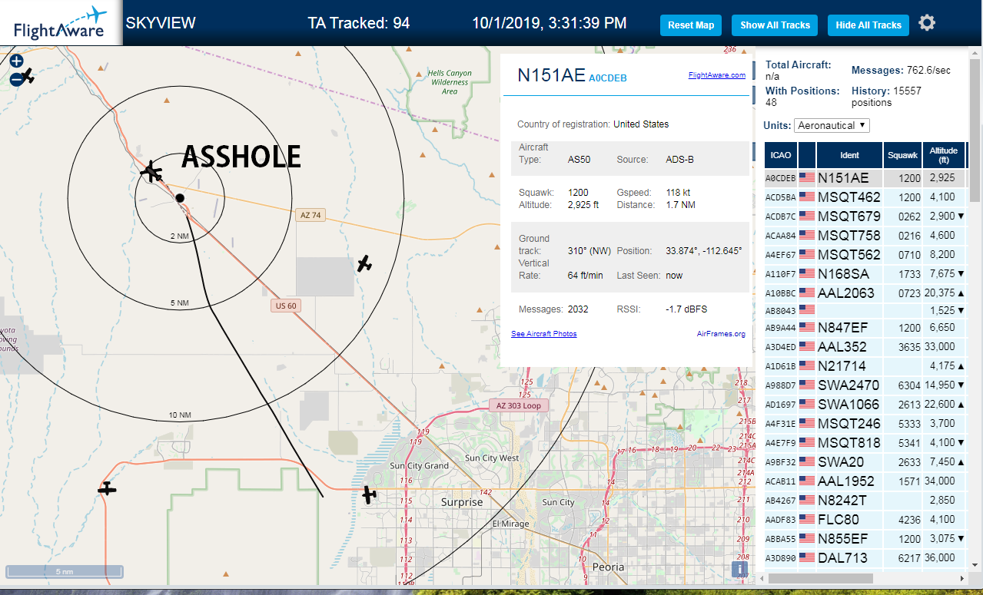Sort table by Squawk column header
The width and height of the screenshot is (983, 595).
tap(902, 155)
